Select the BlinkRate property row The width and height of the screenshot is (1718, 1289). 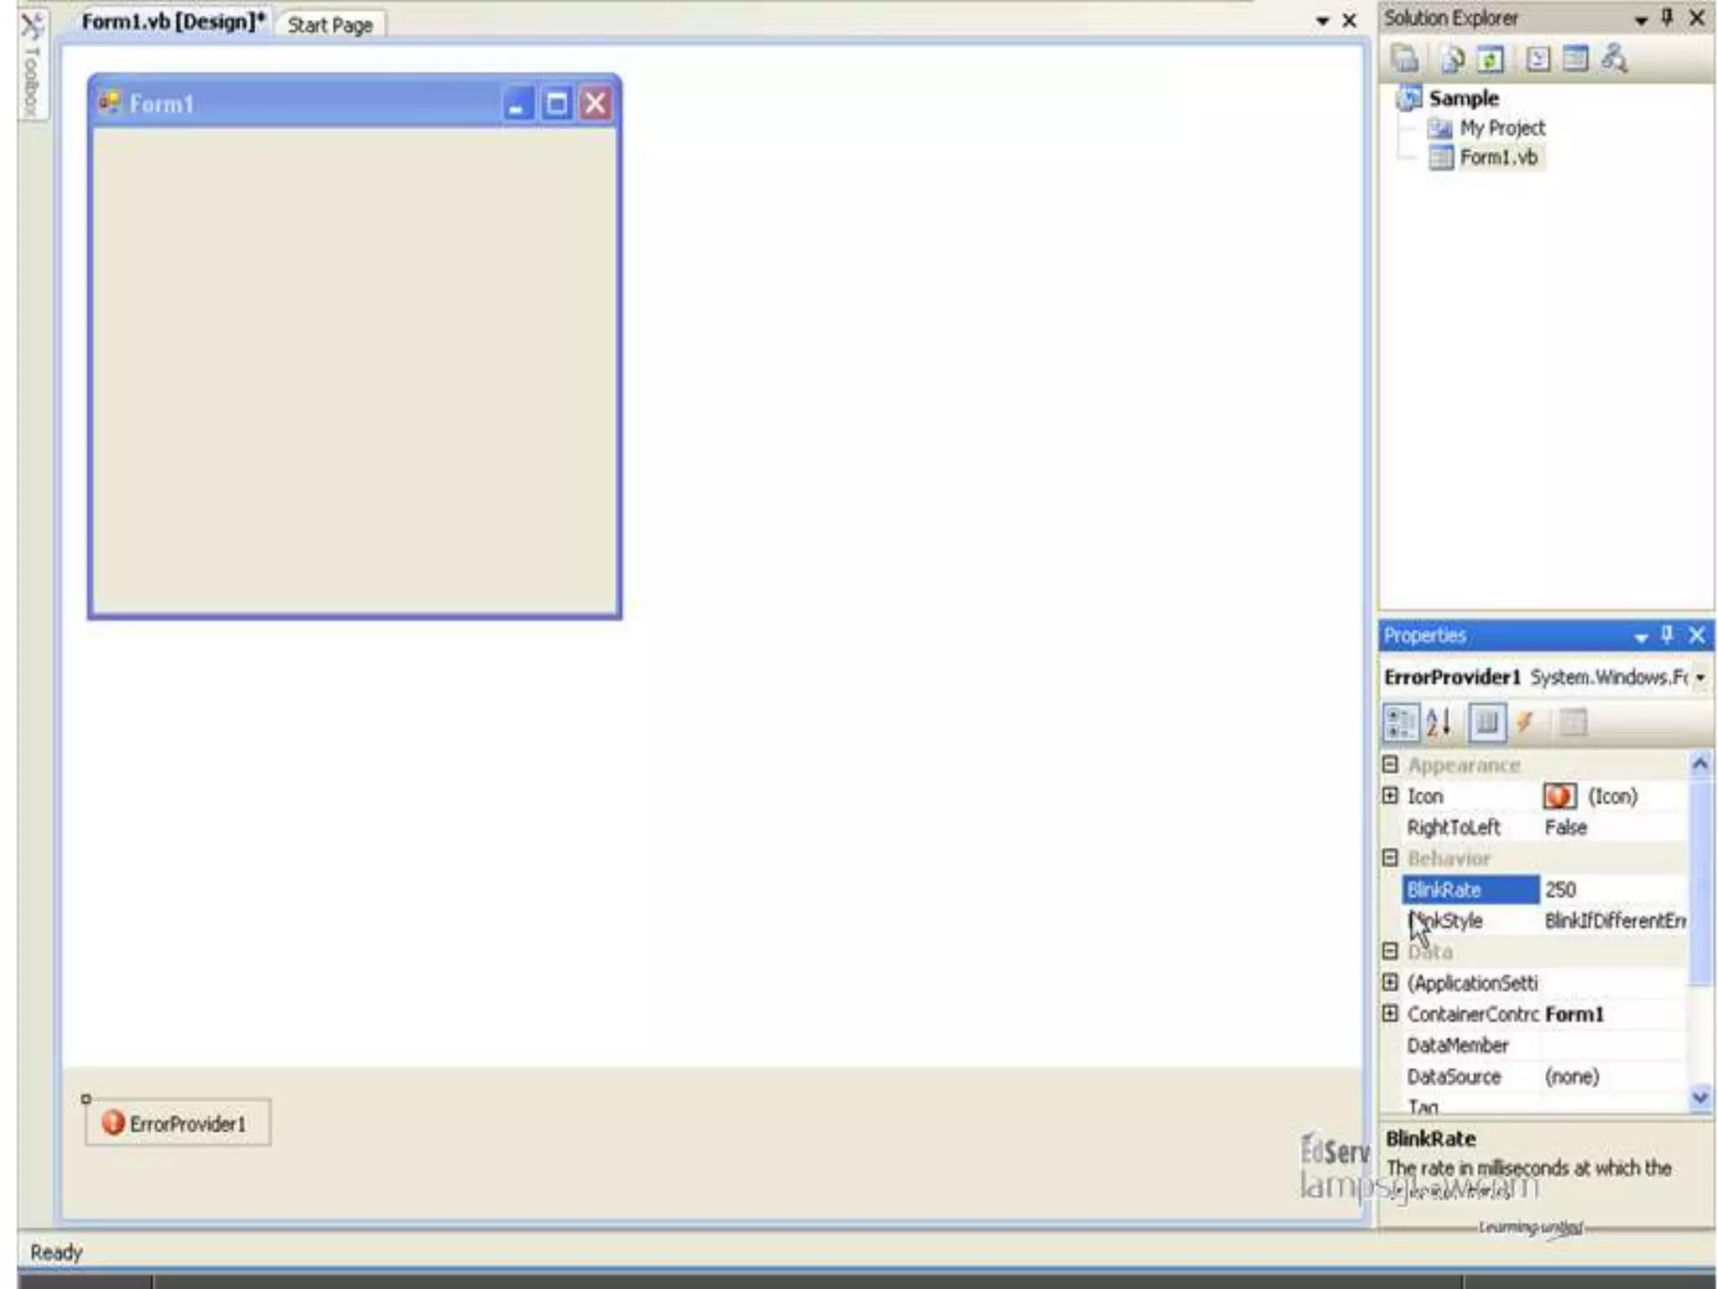[x=1471, y=890]
